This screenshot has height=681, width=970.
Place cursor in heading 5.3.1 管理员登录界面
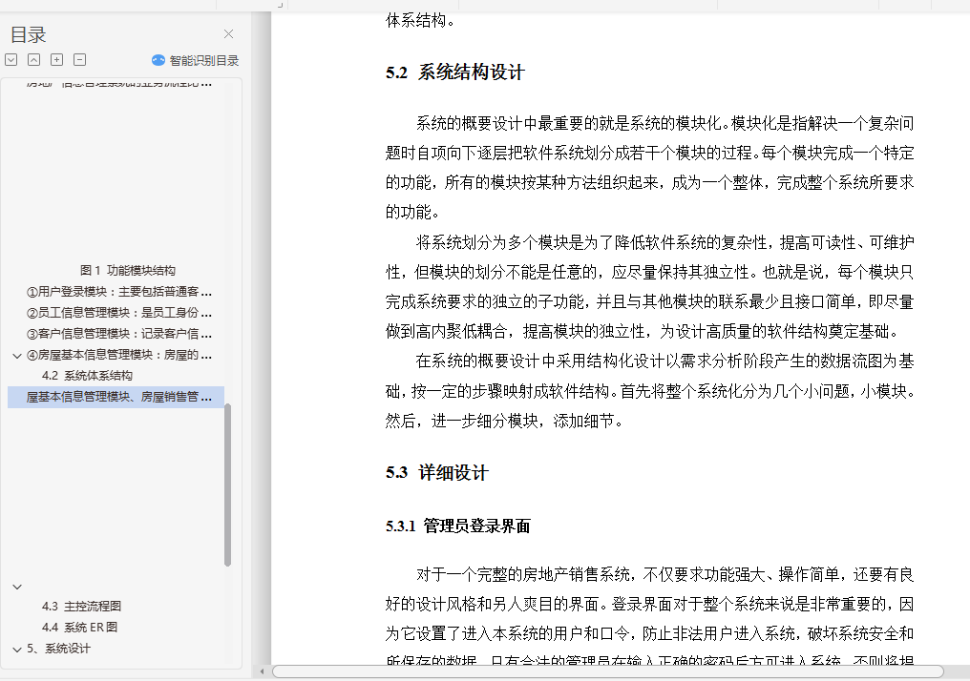point(457,526)
